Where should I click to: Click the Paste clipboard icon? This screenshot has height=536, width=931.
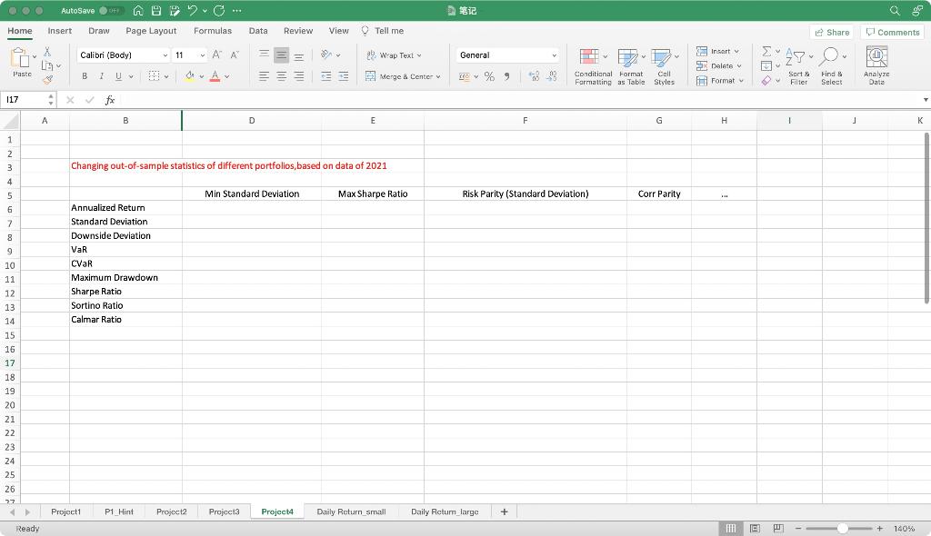(20, 58)
